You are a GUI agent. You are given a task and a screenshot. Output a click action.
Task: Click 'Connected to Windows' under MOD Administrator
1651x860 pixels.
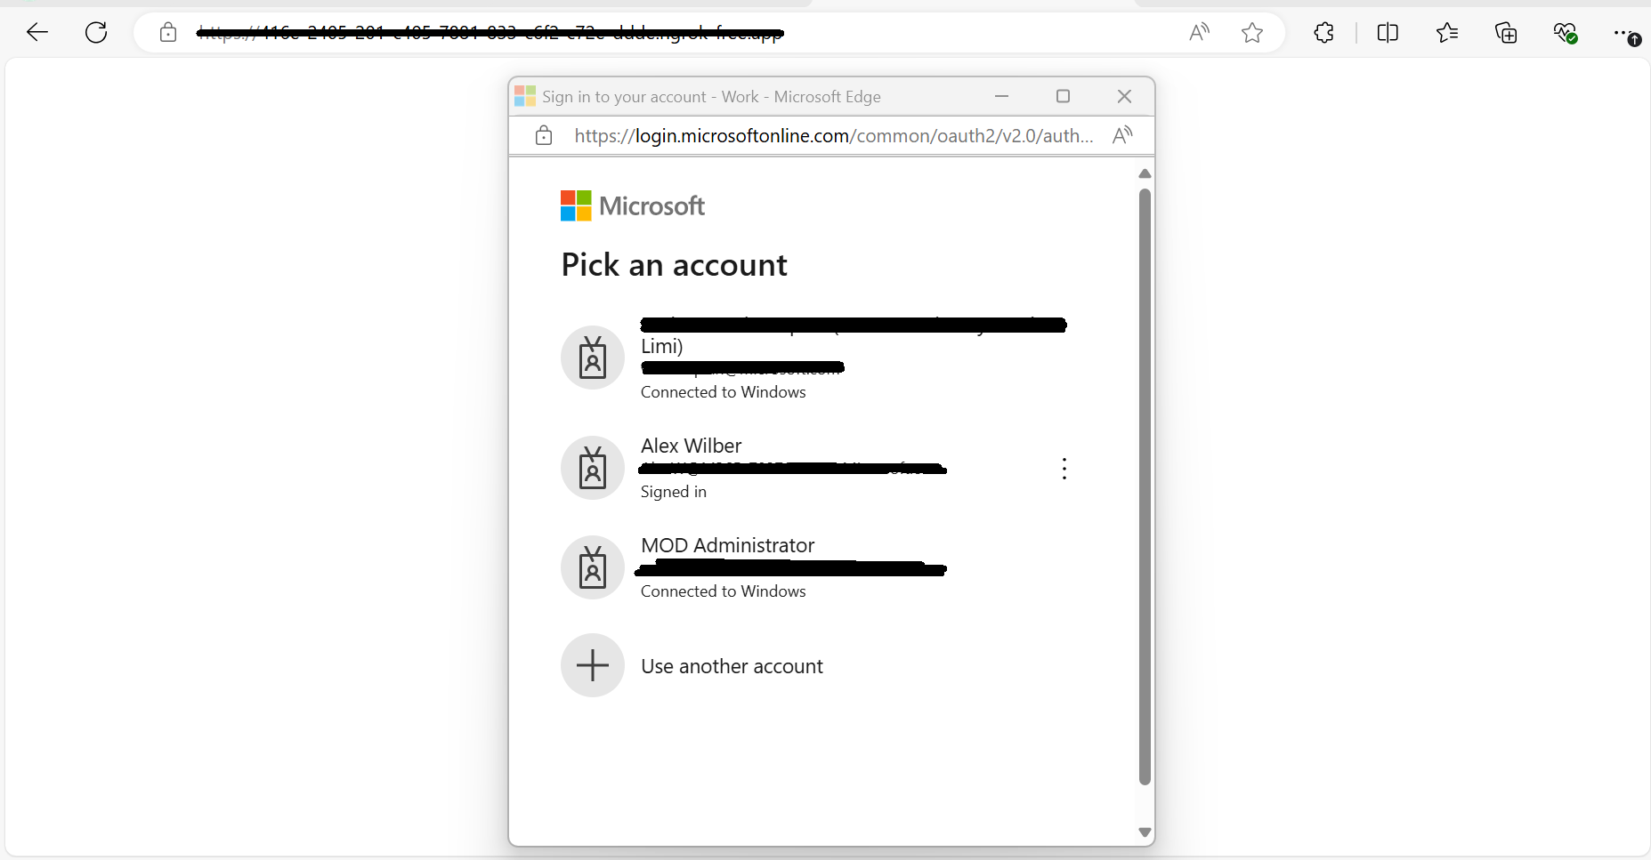[724, 591]
